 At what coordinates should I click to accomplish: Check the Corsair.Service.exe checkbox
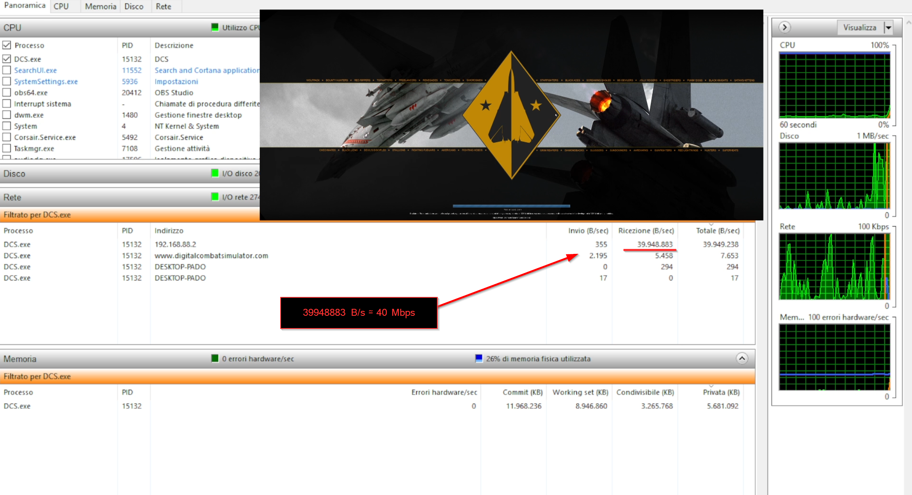(x=7, y=137)
